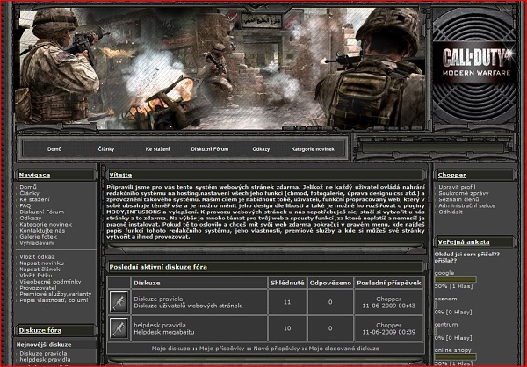The image size is (527, 367).
Task: Click the Shlédnuté column header
Action: 287,283
